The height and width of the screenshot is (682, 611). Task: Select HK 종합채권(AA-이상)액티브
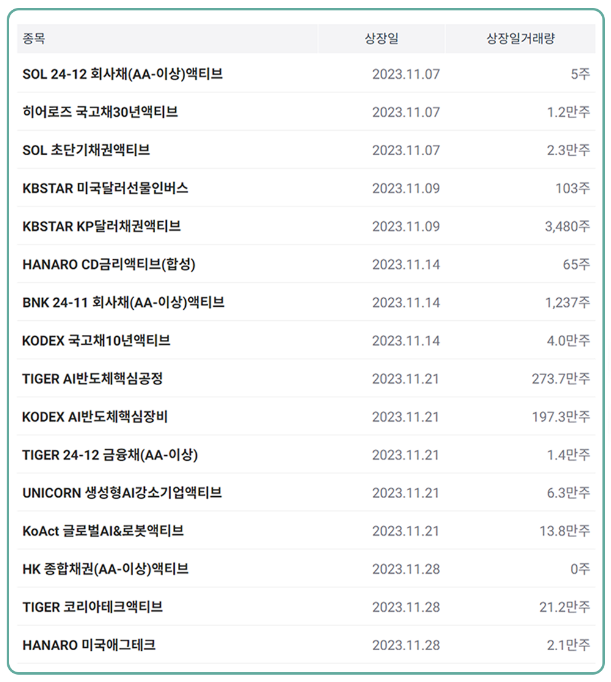pos(105,569)
